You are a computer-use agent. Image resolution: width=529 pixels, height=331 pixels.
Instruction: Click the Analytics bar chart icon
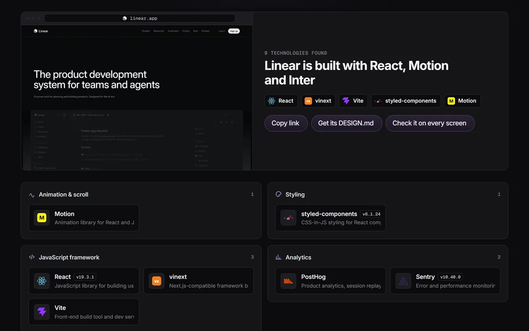pos(278,257)
